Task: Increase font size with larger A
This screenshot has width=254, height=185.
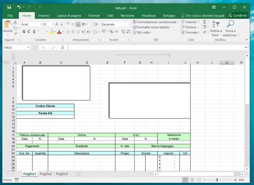Action: pyautogui.click(x=57, y=24)
